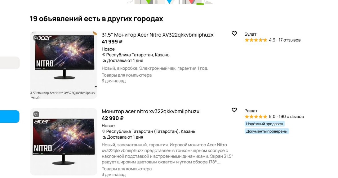
Task: Click the delivery badge on the first thumbnail
Action: point(36,38)
